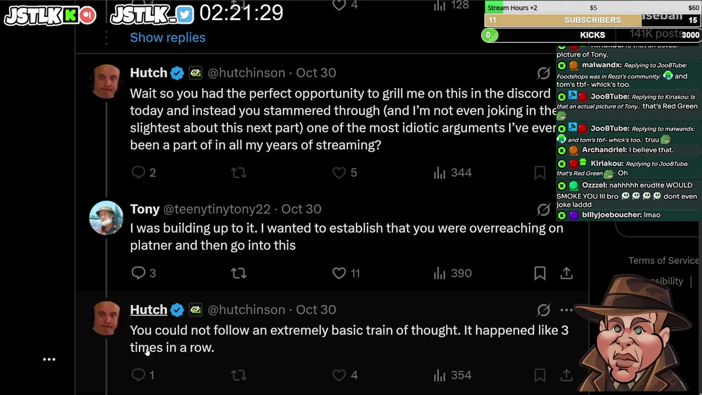Click Tony's profile picture
The width and height of the screenshot is (702, 395).
point(106,218)
